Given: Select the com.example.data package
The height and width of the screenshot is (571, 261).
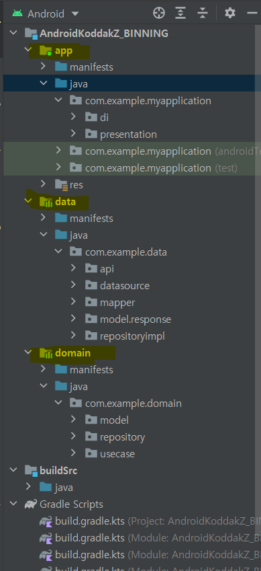Looking at the screenshot, I should click(119, 252).
